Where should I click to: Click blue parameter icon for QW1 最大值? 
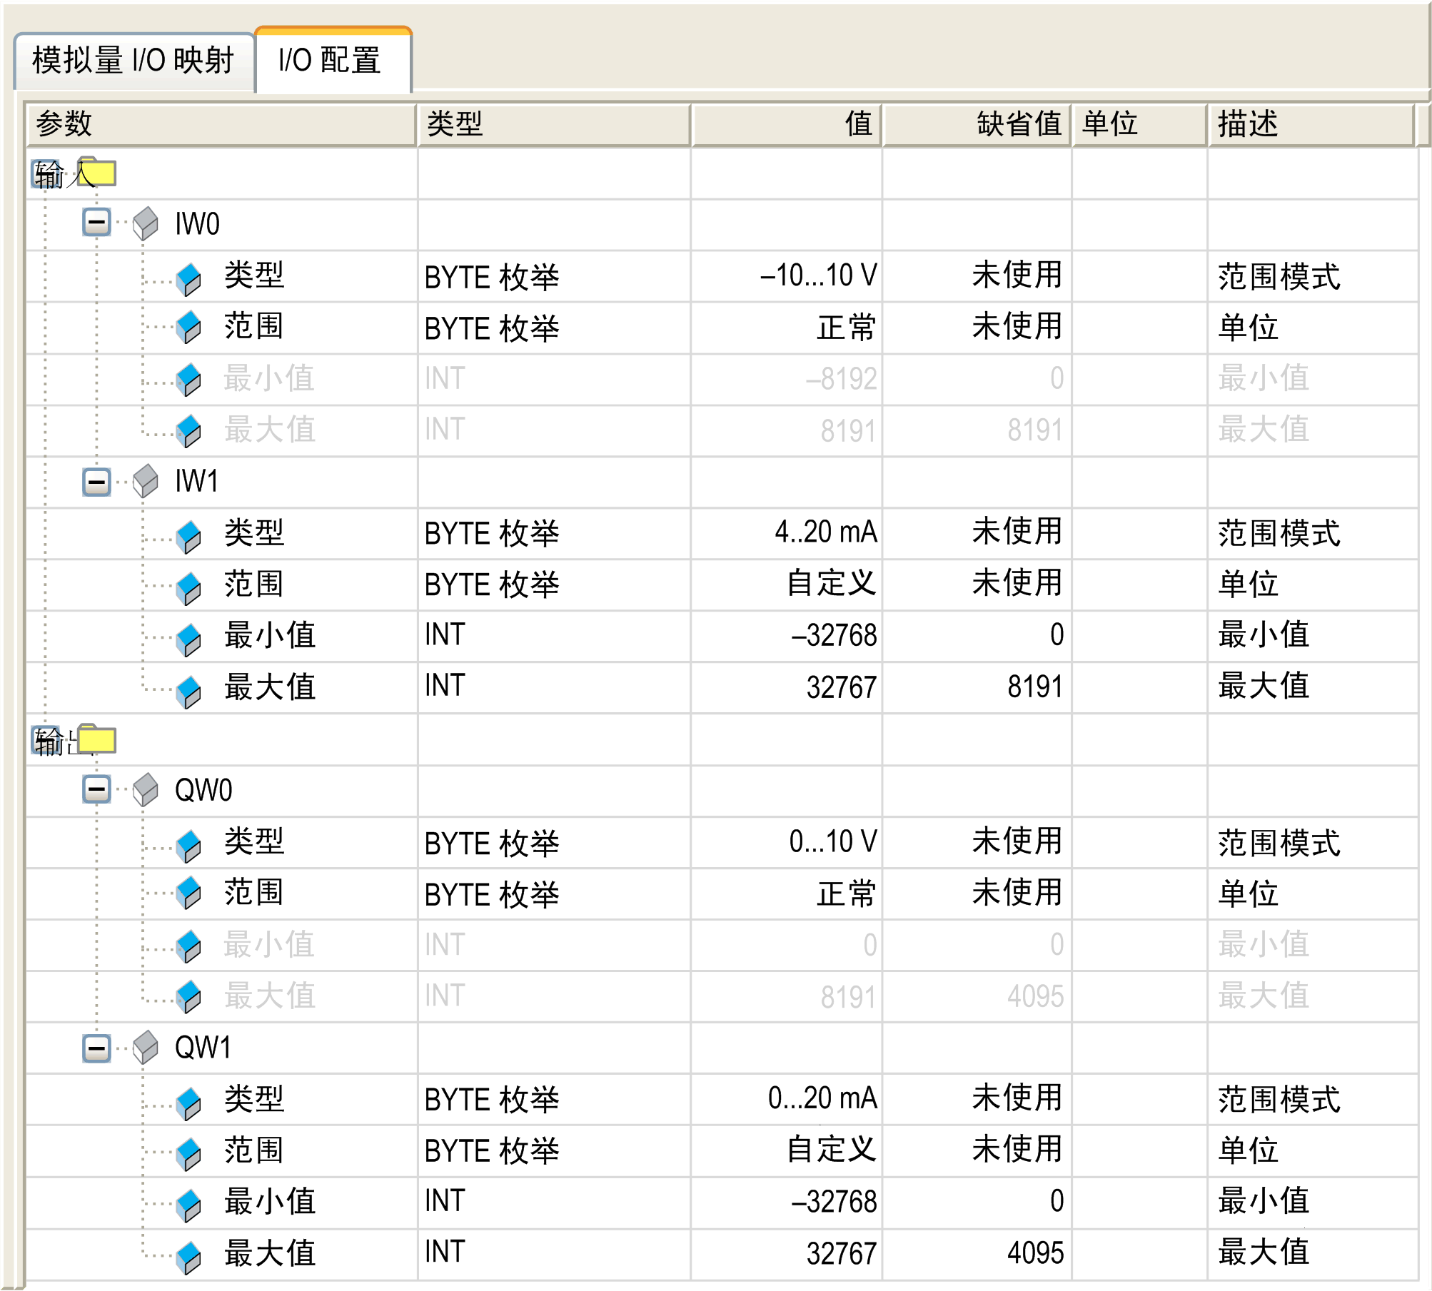click(x=188, y=1257)
